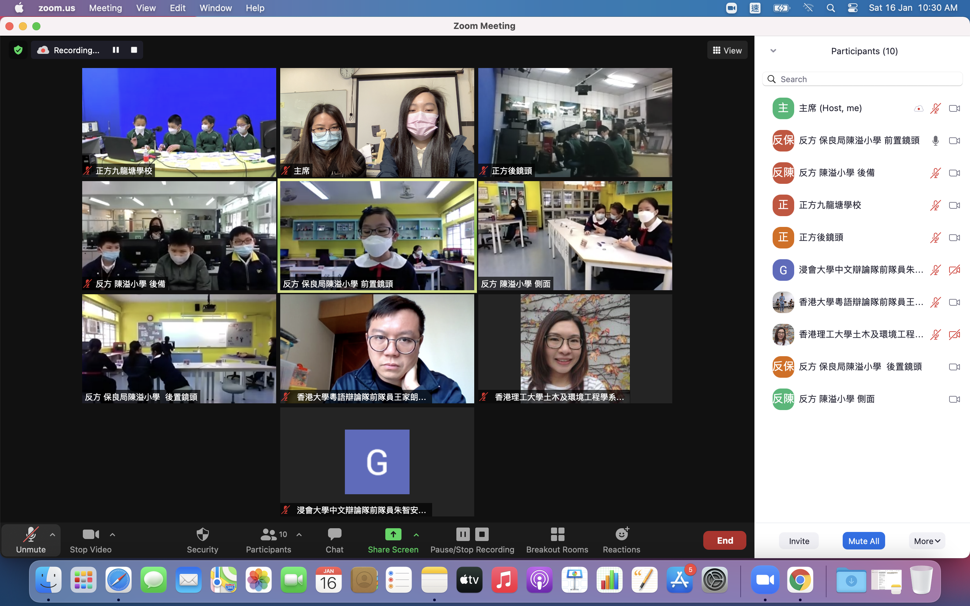Click the red End button
The height and width of the screenshot is (606, 970).
(x=725, y=540)
